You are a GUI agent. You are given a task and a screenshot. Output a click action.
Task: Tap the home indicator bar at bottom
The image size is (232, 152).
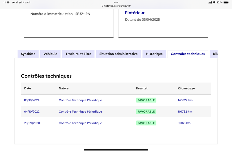click(x=116, y=150)
